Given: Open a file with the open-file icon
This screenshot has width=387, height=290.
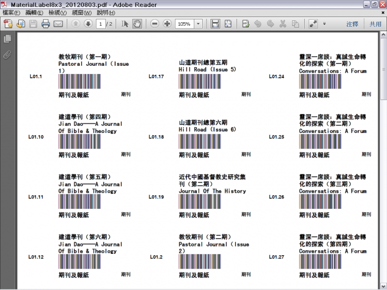Looking at the screenshot, I should [x=21, y=24].
